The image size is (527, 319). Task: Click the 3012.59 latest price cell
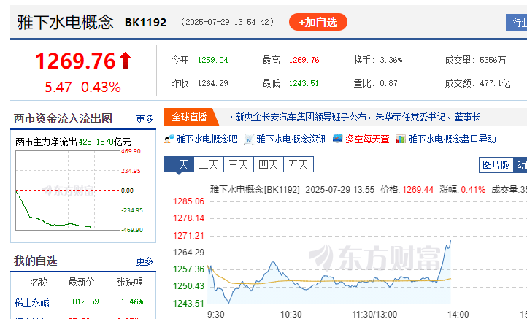(x=83, y=301)
